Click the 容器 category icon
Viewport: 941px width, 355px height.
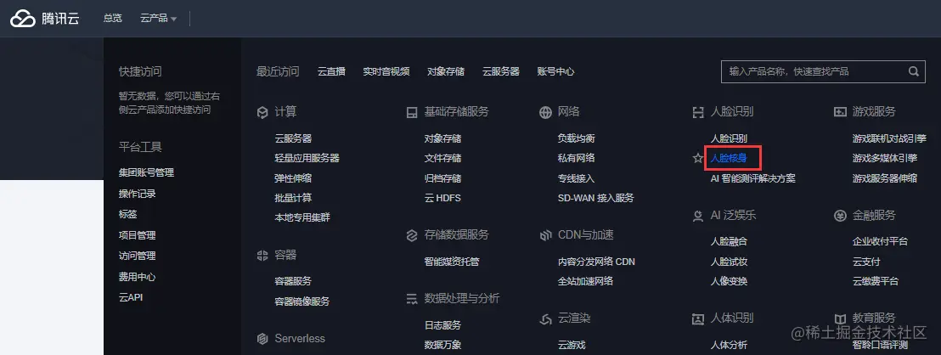[262, 256]
